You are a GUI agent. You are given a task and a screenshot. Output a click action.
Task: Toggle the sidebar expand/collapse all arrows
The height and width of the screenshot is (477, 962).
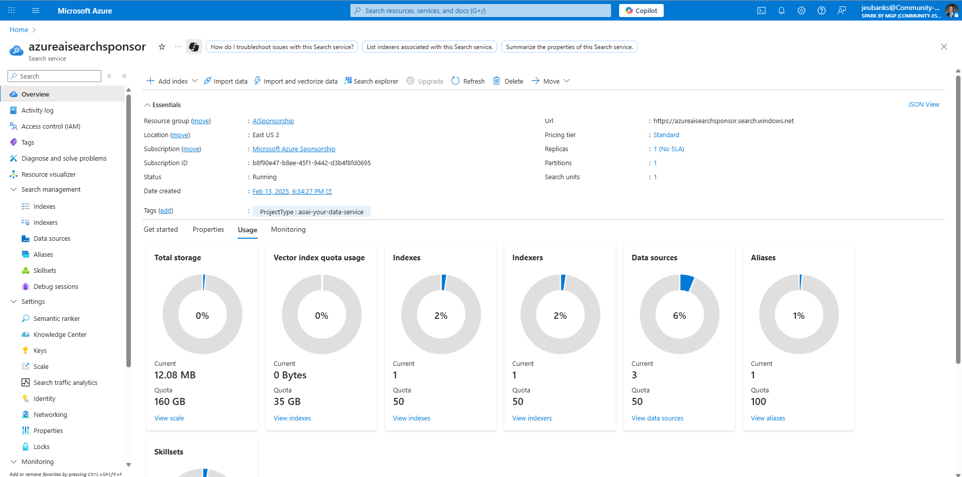point(109,76)
